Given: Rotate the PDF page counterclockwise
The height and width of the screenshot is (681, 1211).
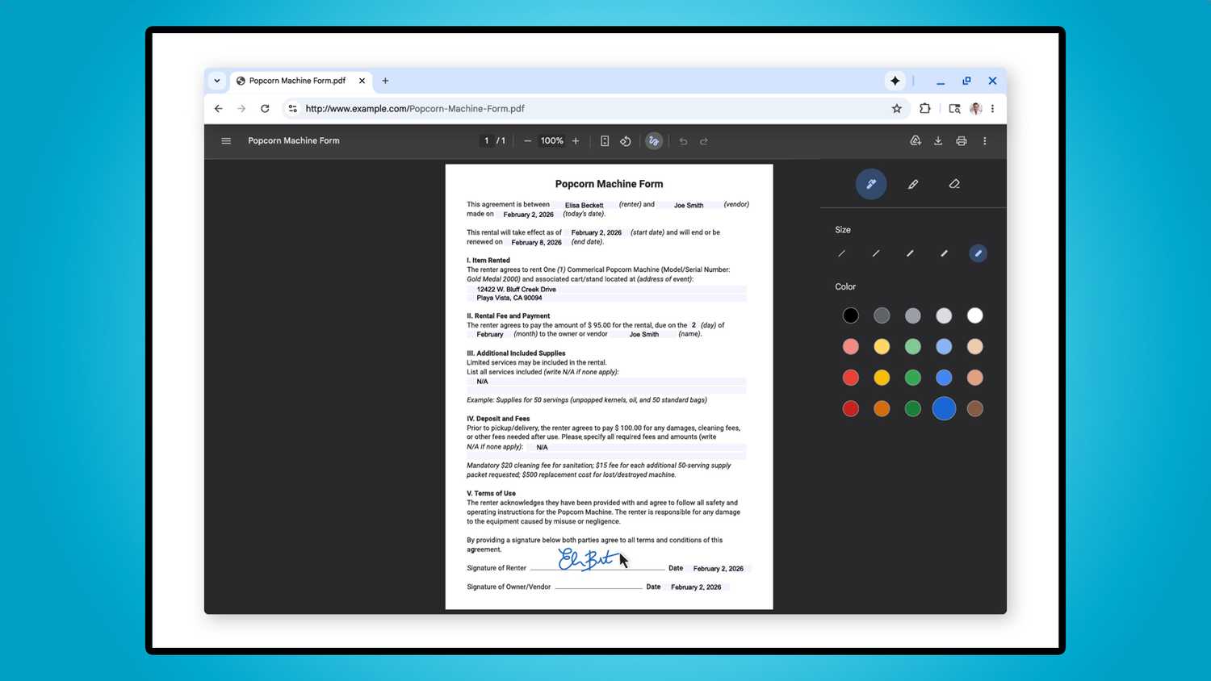Looking at the screenshot, I should coord(626,140).
